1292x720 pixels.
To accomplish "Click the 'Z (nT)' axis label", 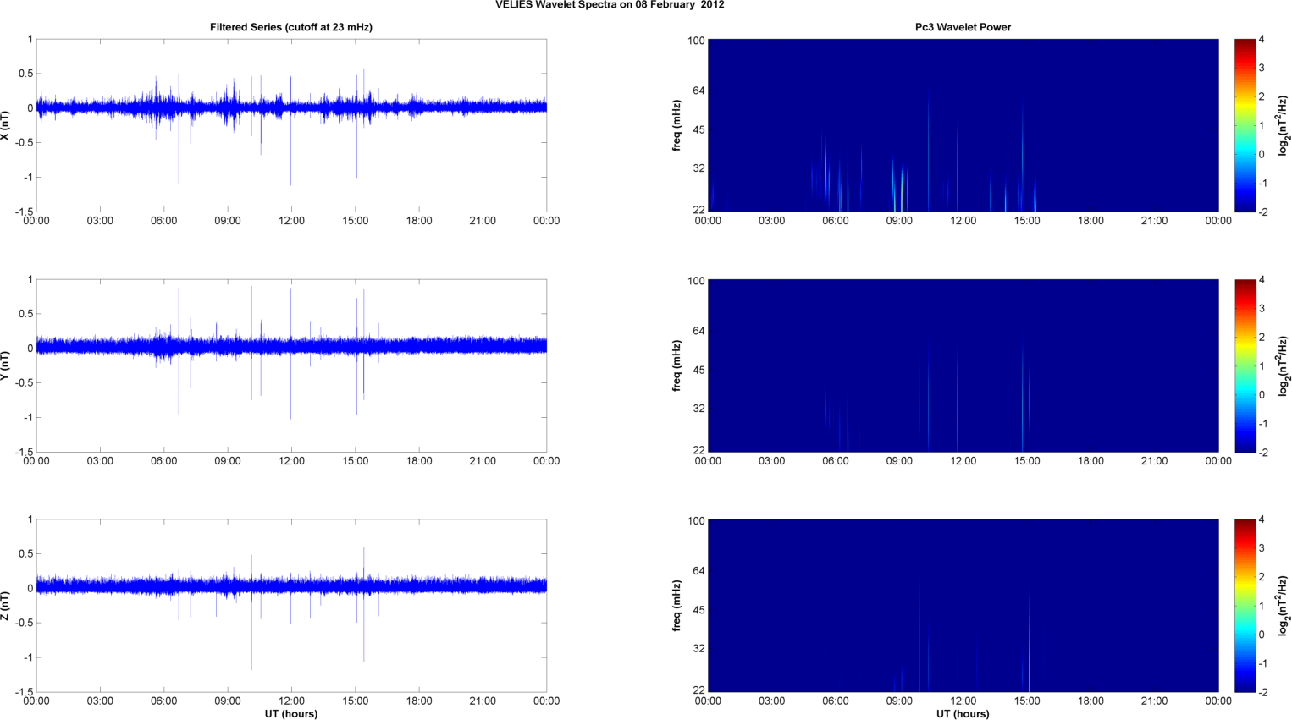I will pyautogui.click(x=5, y=606).
